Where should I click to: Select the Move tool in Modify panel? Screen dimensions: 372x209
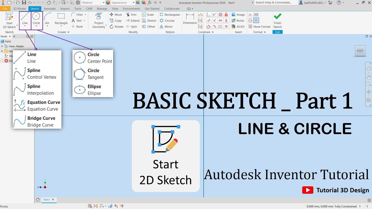(x=116, y=15)
